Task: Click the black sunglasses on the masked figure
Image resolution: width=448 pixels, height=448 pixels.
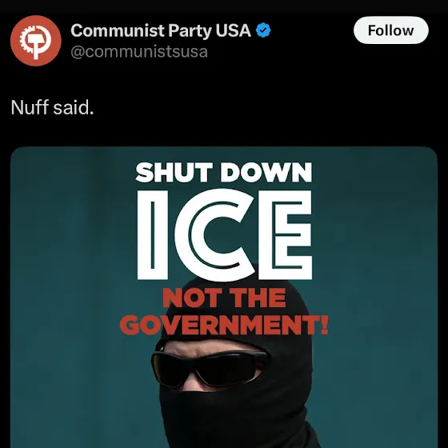Action: click(x=210, y=368)
